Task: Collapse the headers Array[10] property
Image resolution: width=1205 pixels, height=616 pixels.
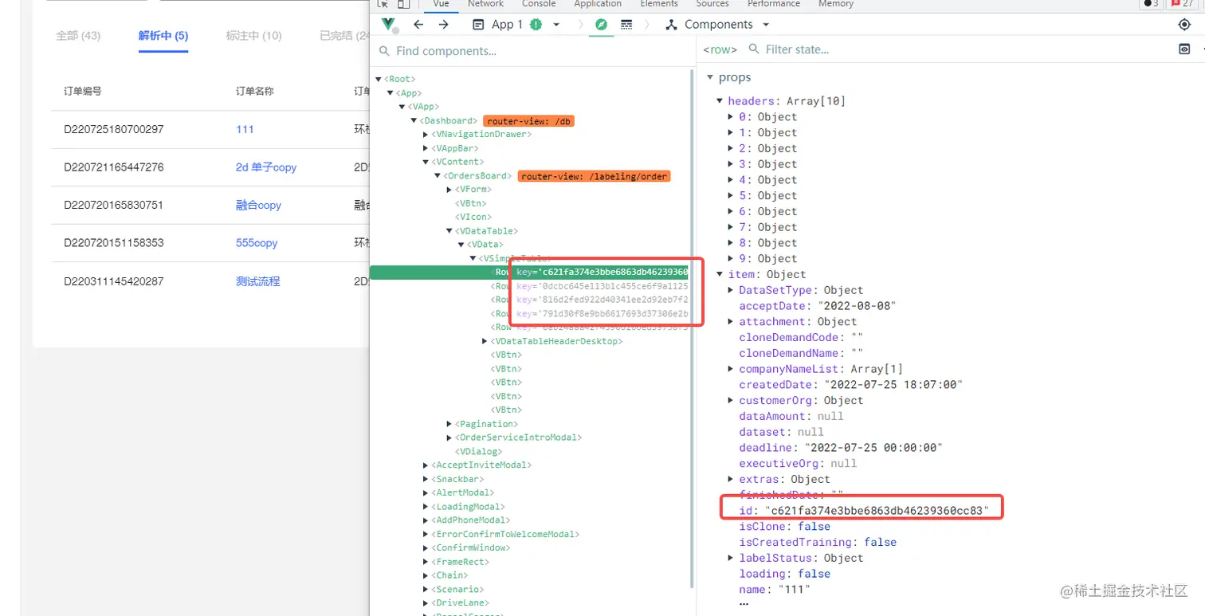Action: [720, 101]
